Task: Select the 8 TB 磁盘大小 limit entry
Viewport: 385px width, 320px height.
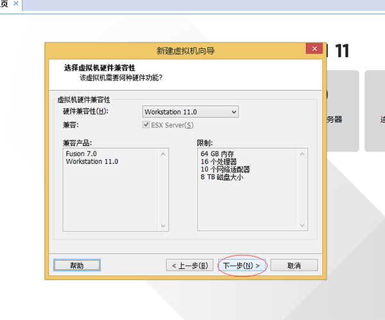Action: click(x=221, y=177)
